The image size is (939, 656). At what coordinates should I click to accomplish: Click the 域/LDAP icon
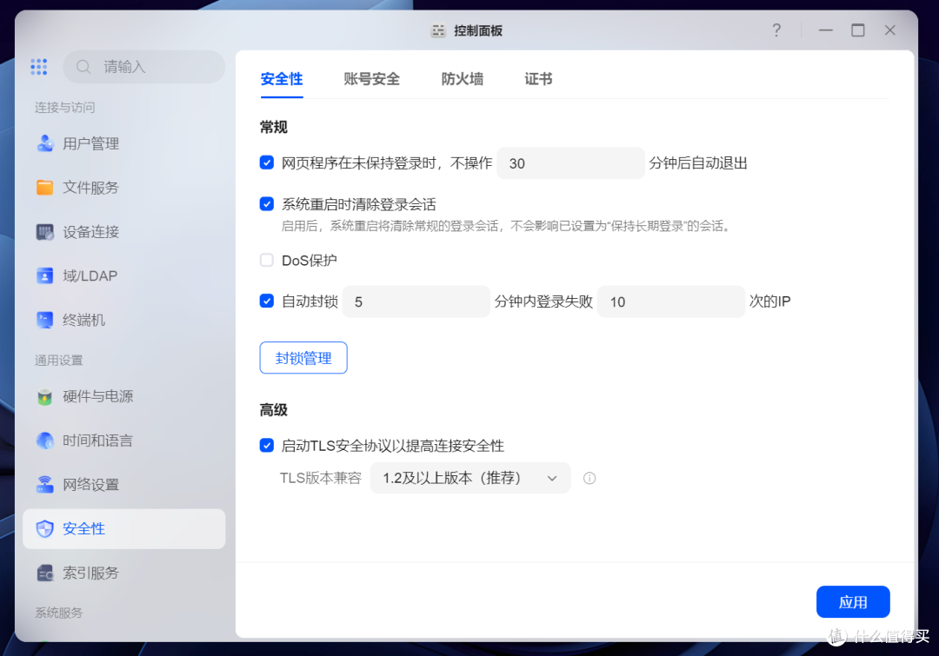coord(45,276)
